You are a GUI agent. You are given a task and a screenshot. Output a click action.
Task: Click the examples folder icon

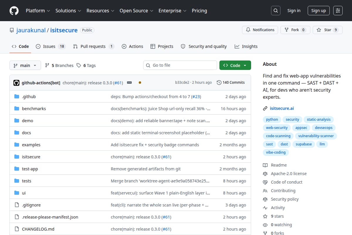(x=17, y=145)
